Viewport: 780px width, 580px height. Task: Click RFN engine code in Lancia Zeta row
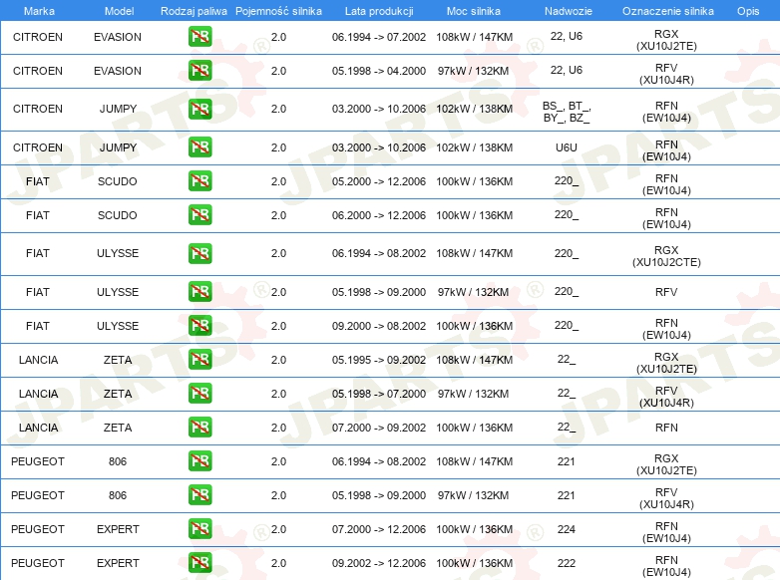pos(666,428)
